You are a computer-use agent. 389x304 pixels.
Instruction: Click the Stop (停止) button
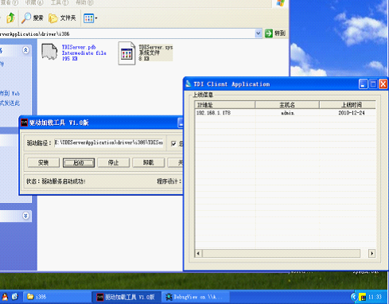113,162
